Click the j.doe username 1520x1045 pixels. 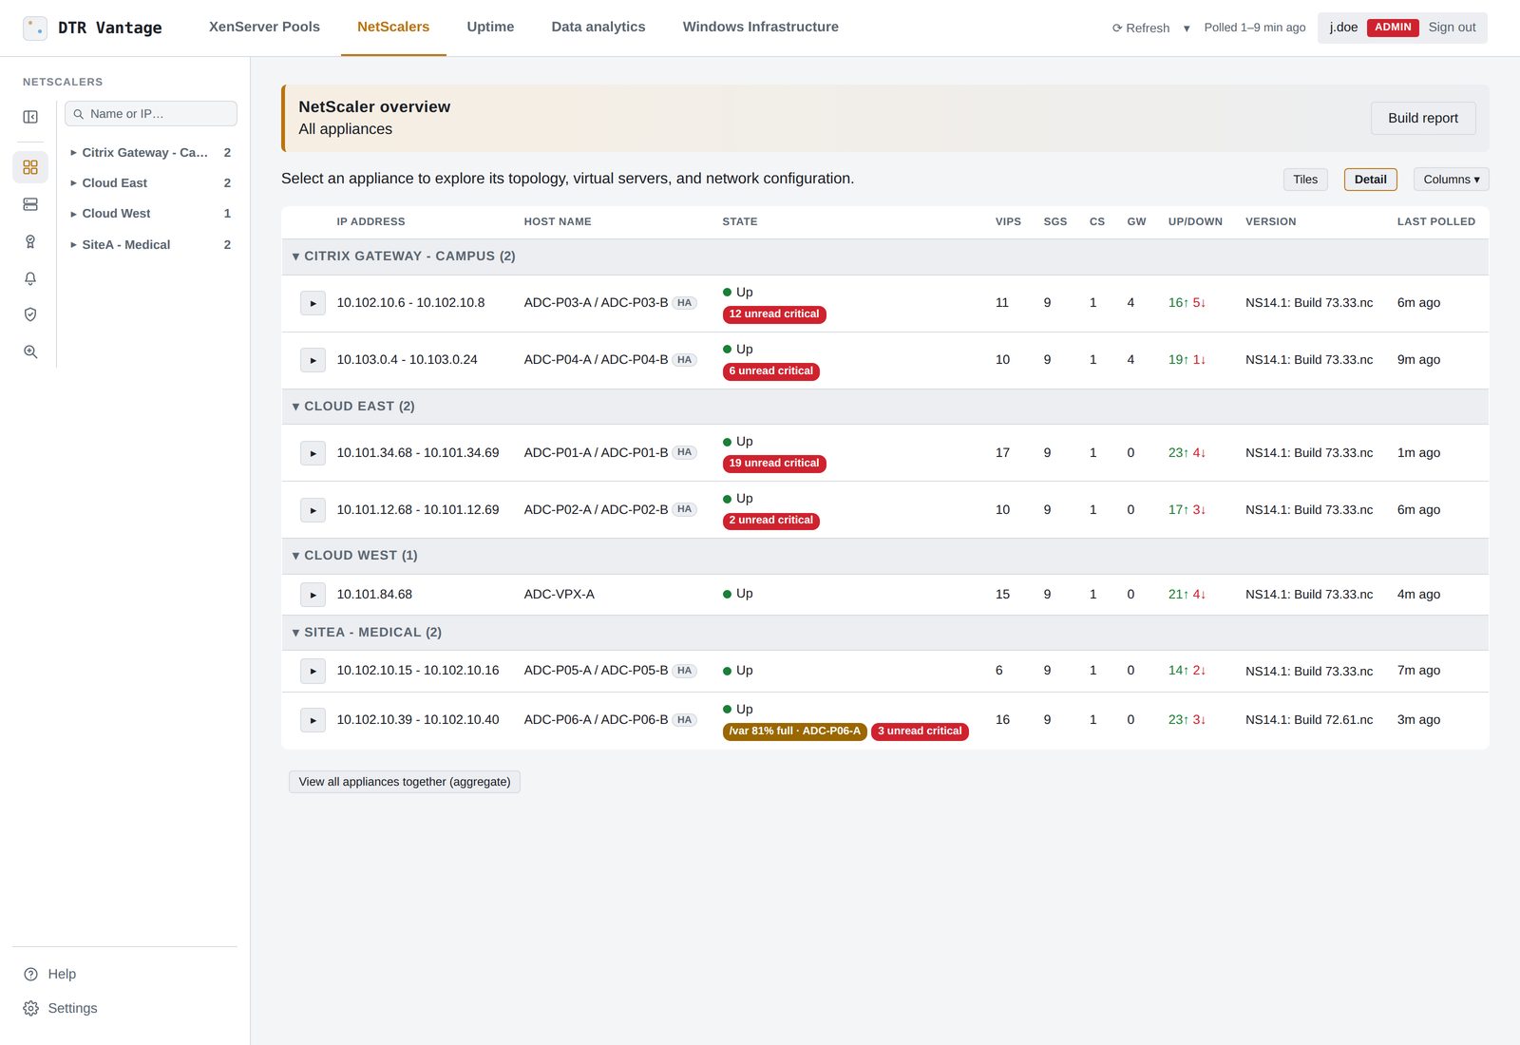point(1343,28)
